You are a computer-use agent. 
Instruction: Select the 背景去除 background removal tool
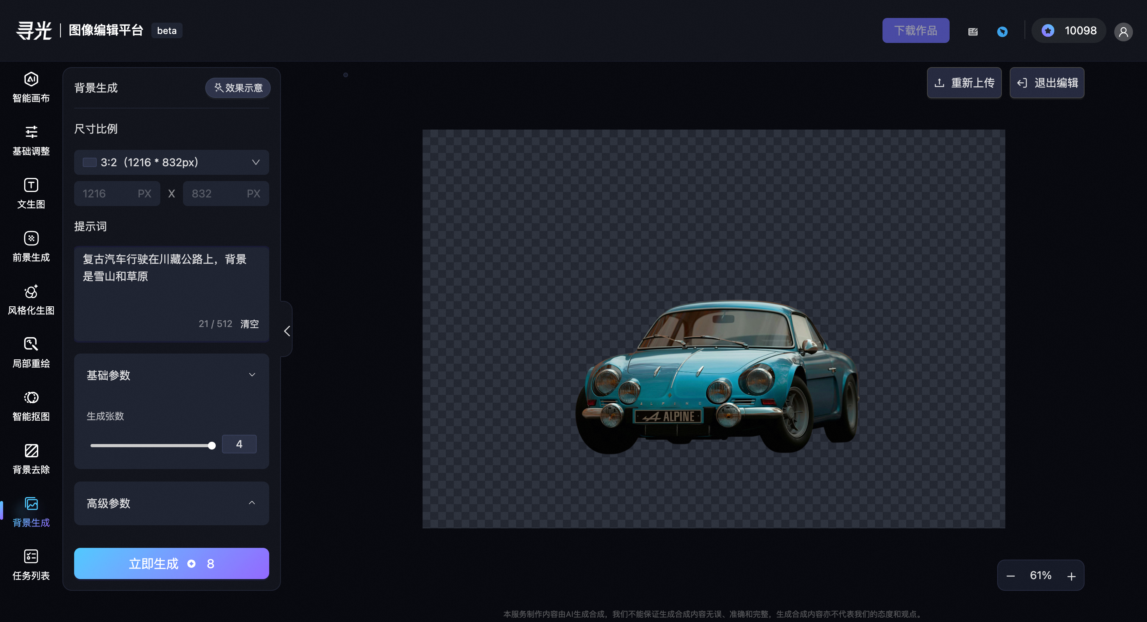(31, 458)
